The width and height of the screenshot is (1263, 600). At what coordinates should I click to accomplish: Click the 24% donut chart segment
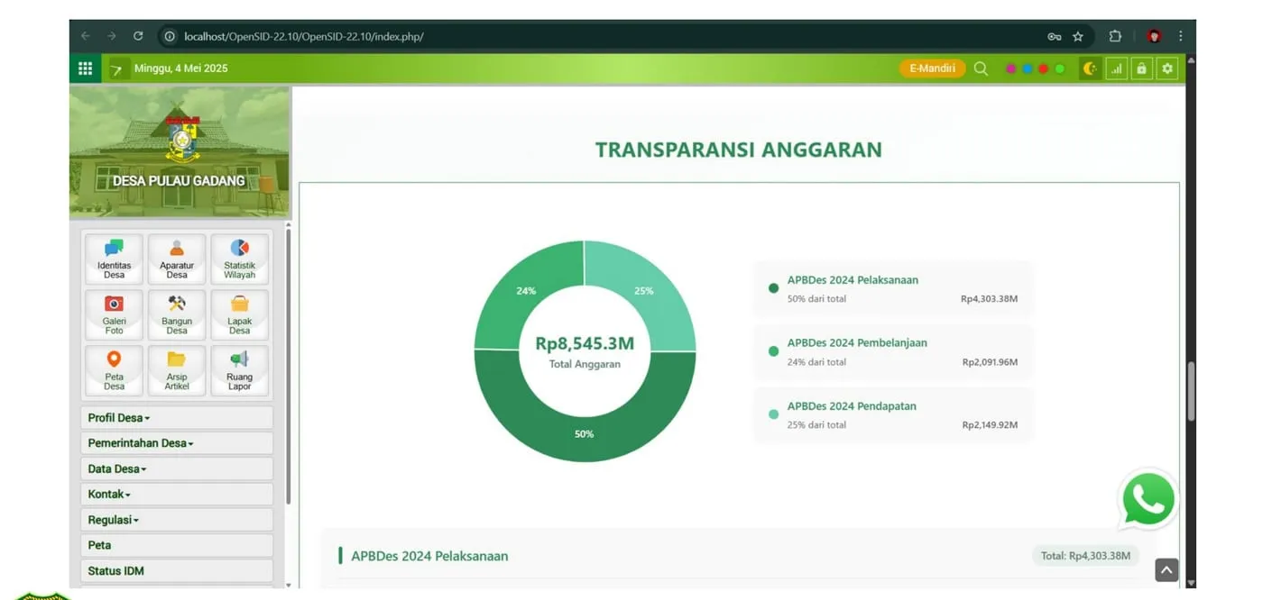[x=525, y=291]
